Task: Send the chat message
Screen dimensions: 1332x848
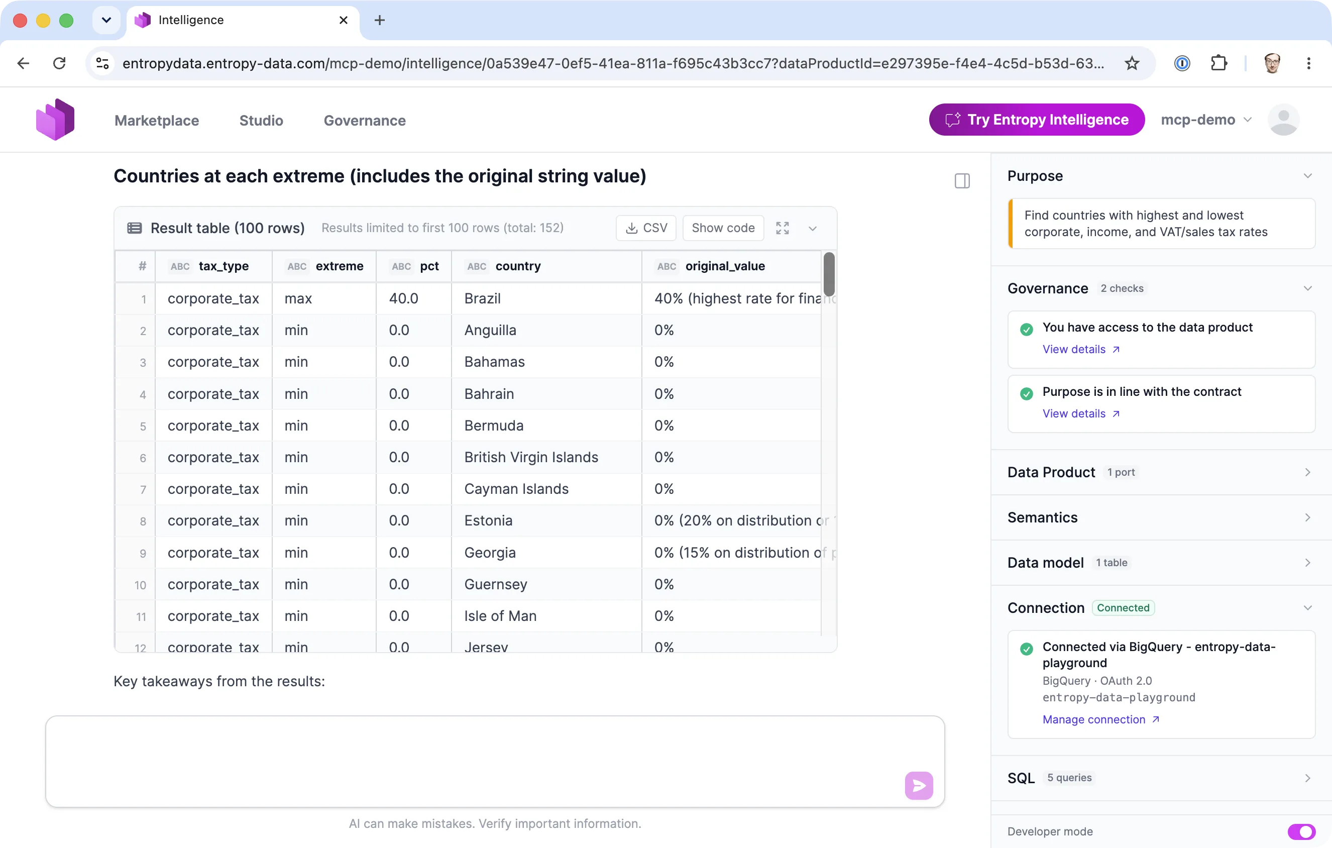Action: (919, 786)
